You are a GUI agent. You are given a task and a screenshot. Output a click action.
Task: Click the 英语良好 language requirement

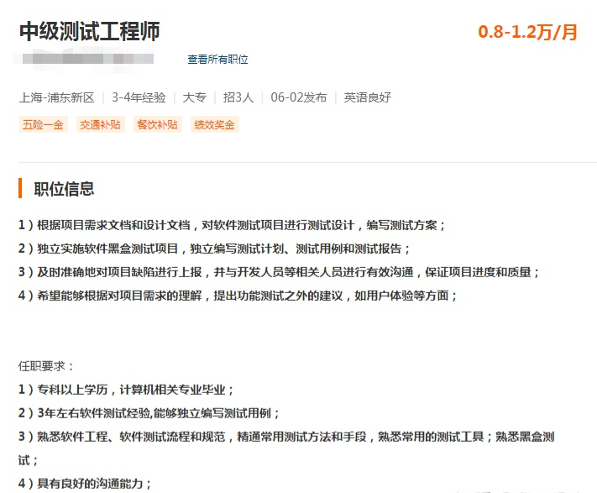(368, 97)
